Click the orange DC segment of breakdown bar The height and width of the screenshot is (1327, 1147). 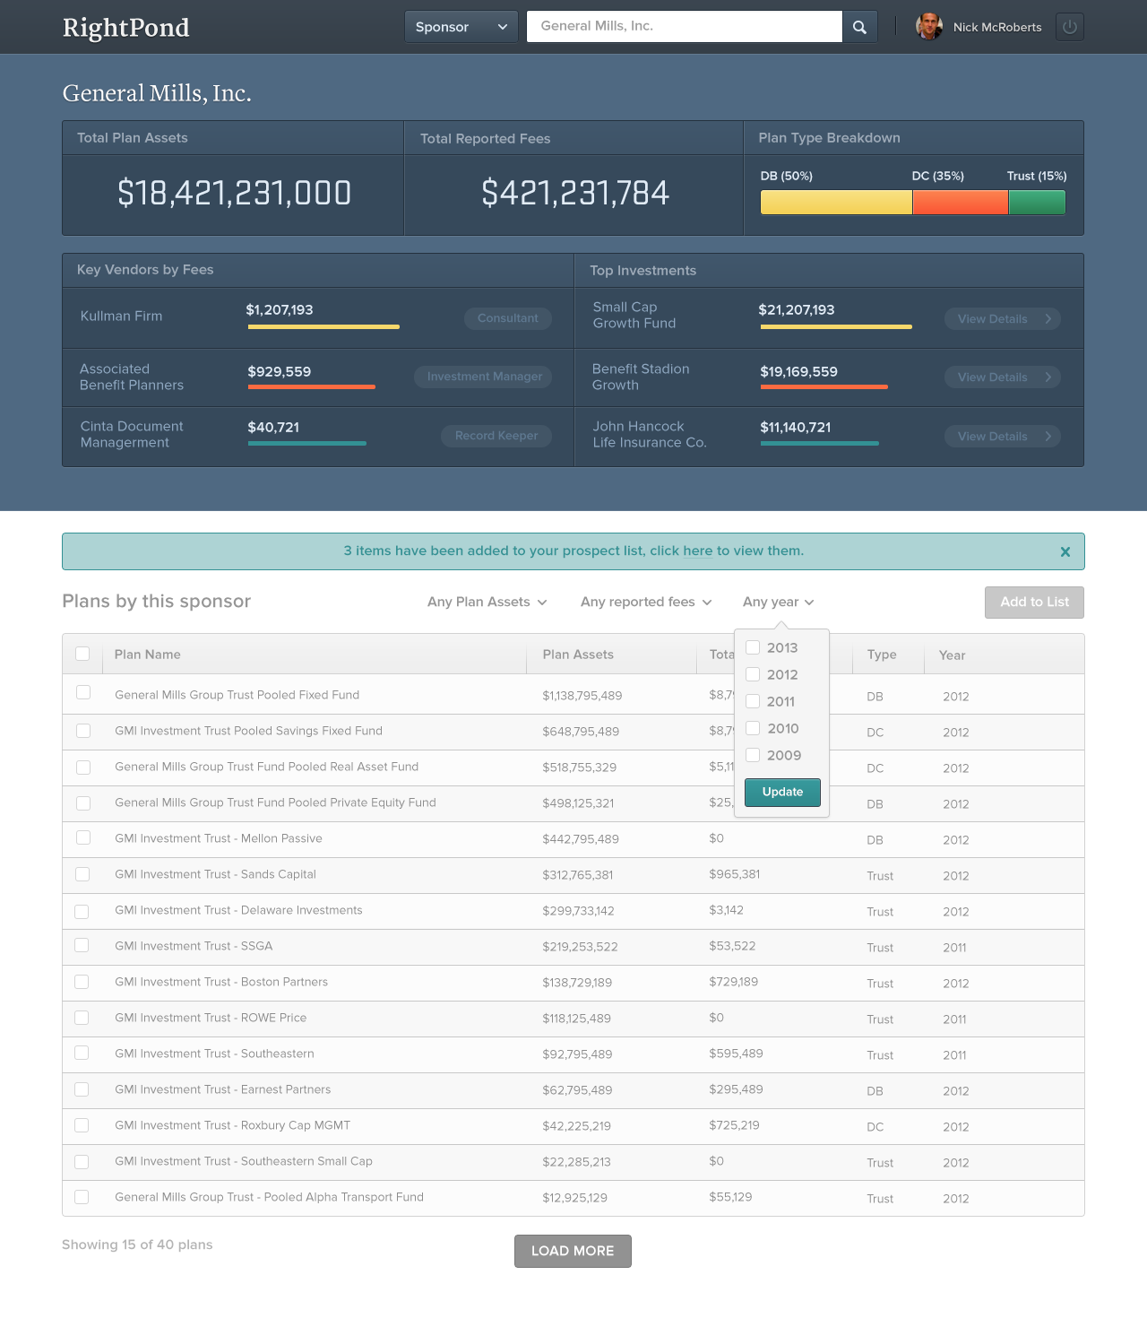961,203
